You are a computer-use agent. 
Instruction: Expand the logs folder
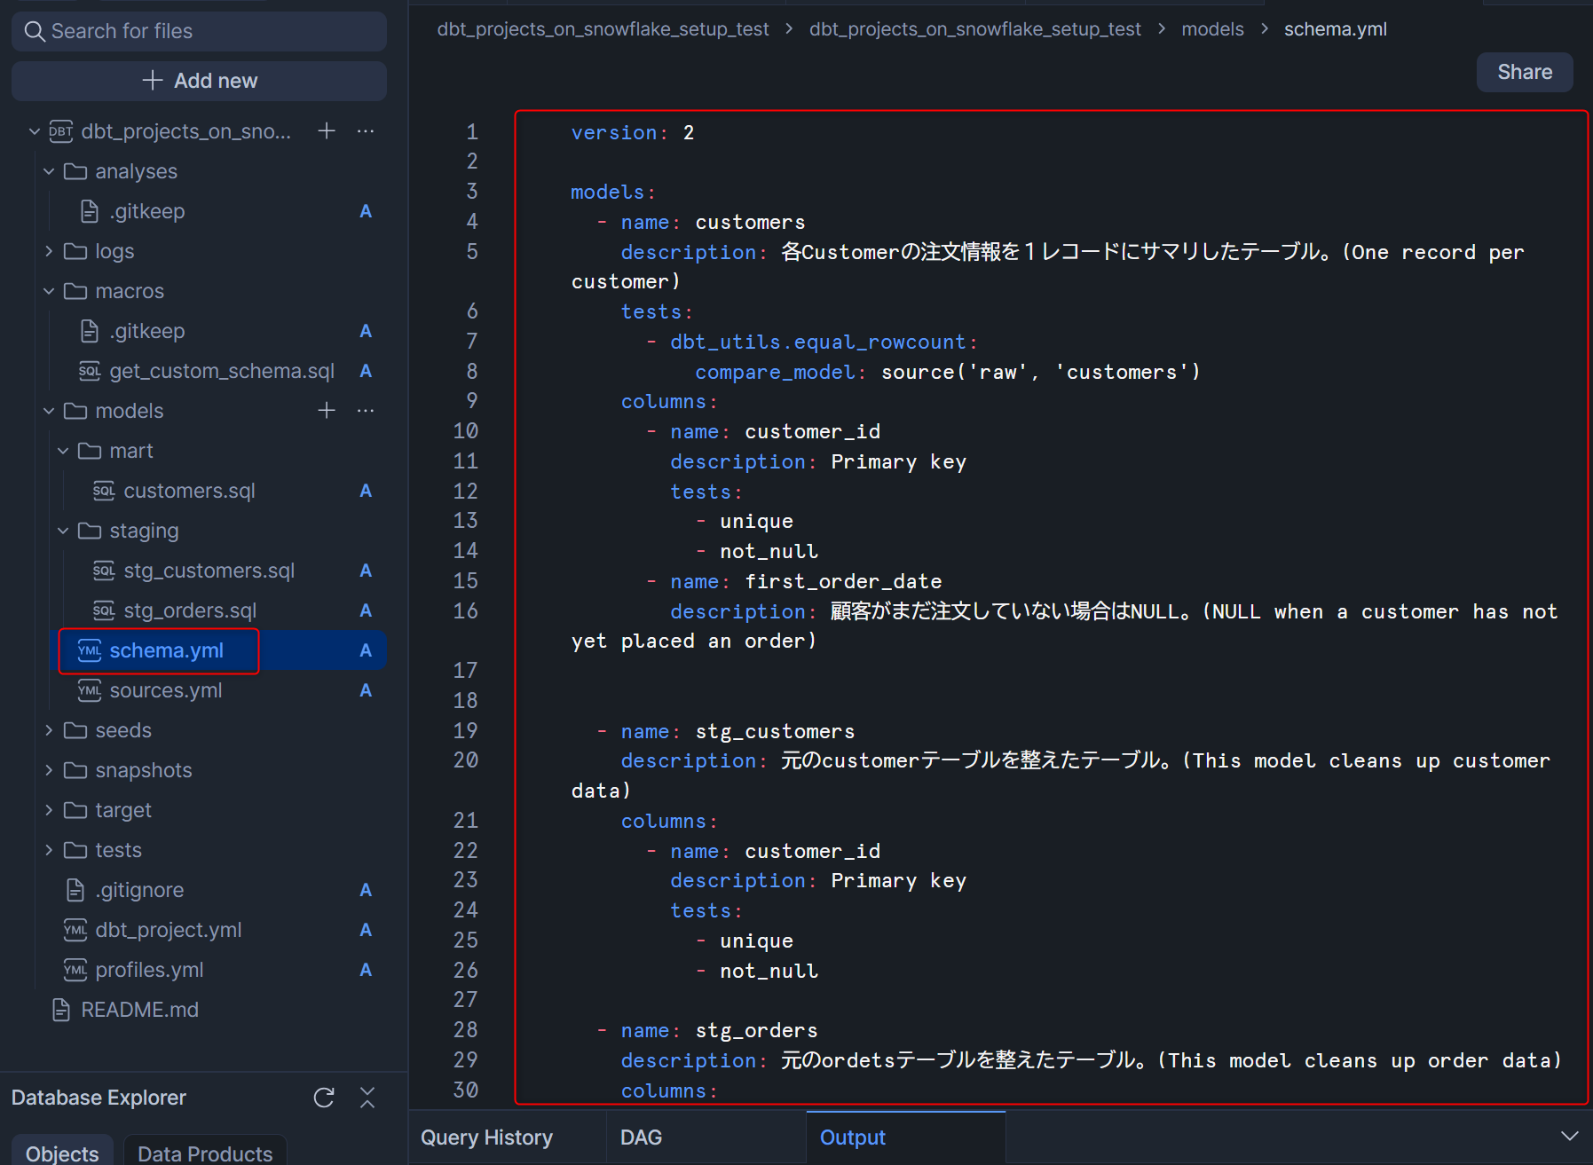click(49, 251)
